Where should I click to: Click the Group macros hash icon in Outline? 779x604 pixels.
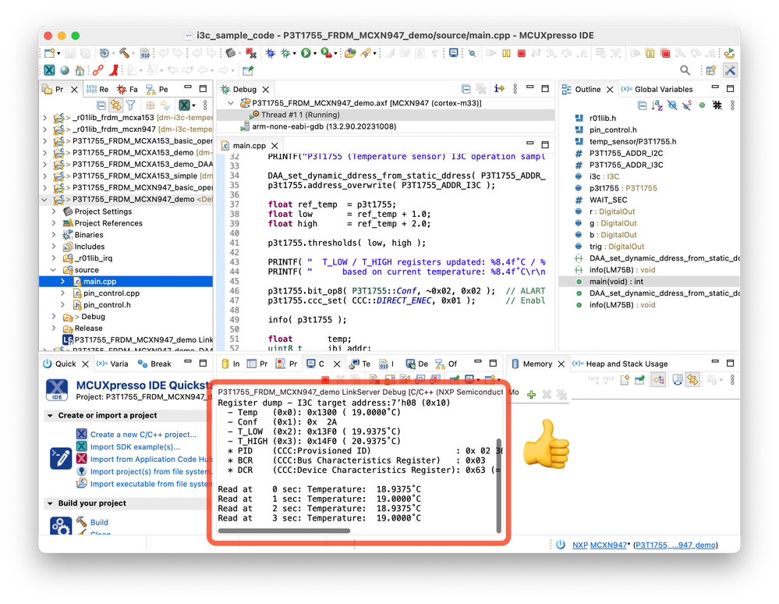[x=717, y=105]
